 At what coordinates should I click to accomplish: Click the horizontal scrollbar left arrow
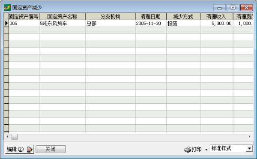pyautogui.click(x=7, y=137)
